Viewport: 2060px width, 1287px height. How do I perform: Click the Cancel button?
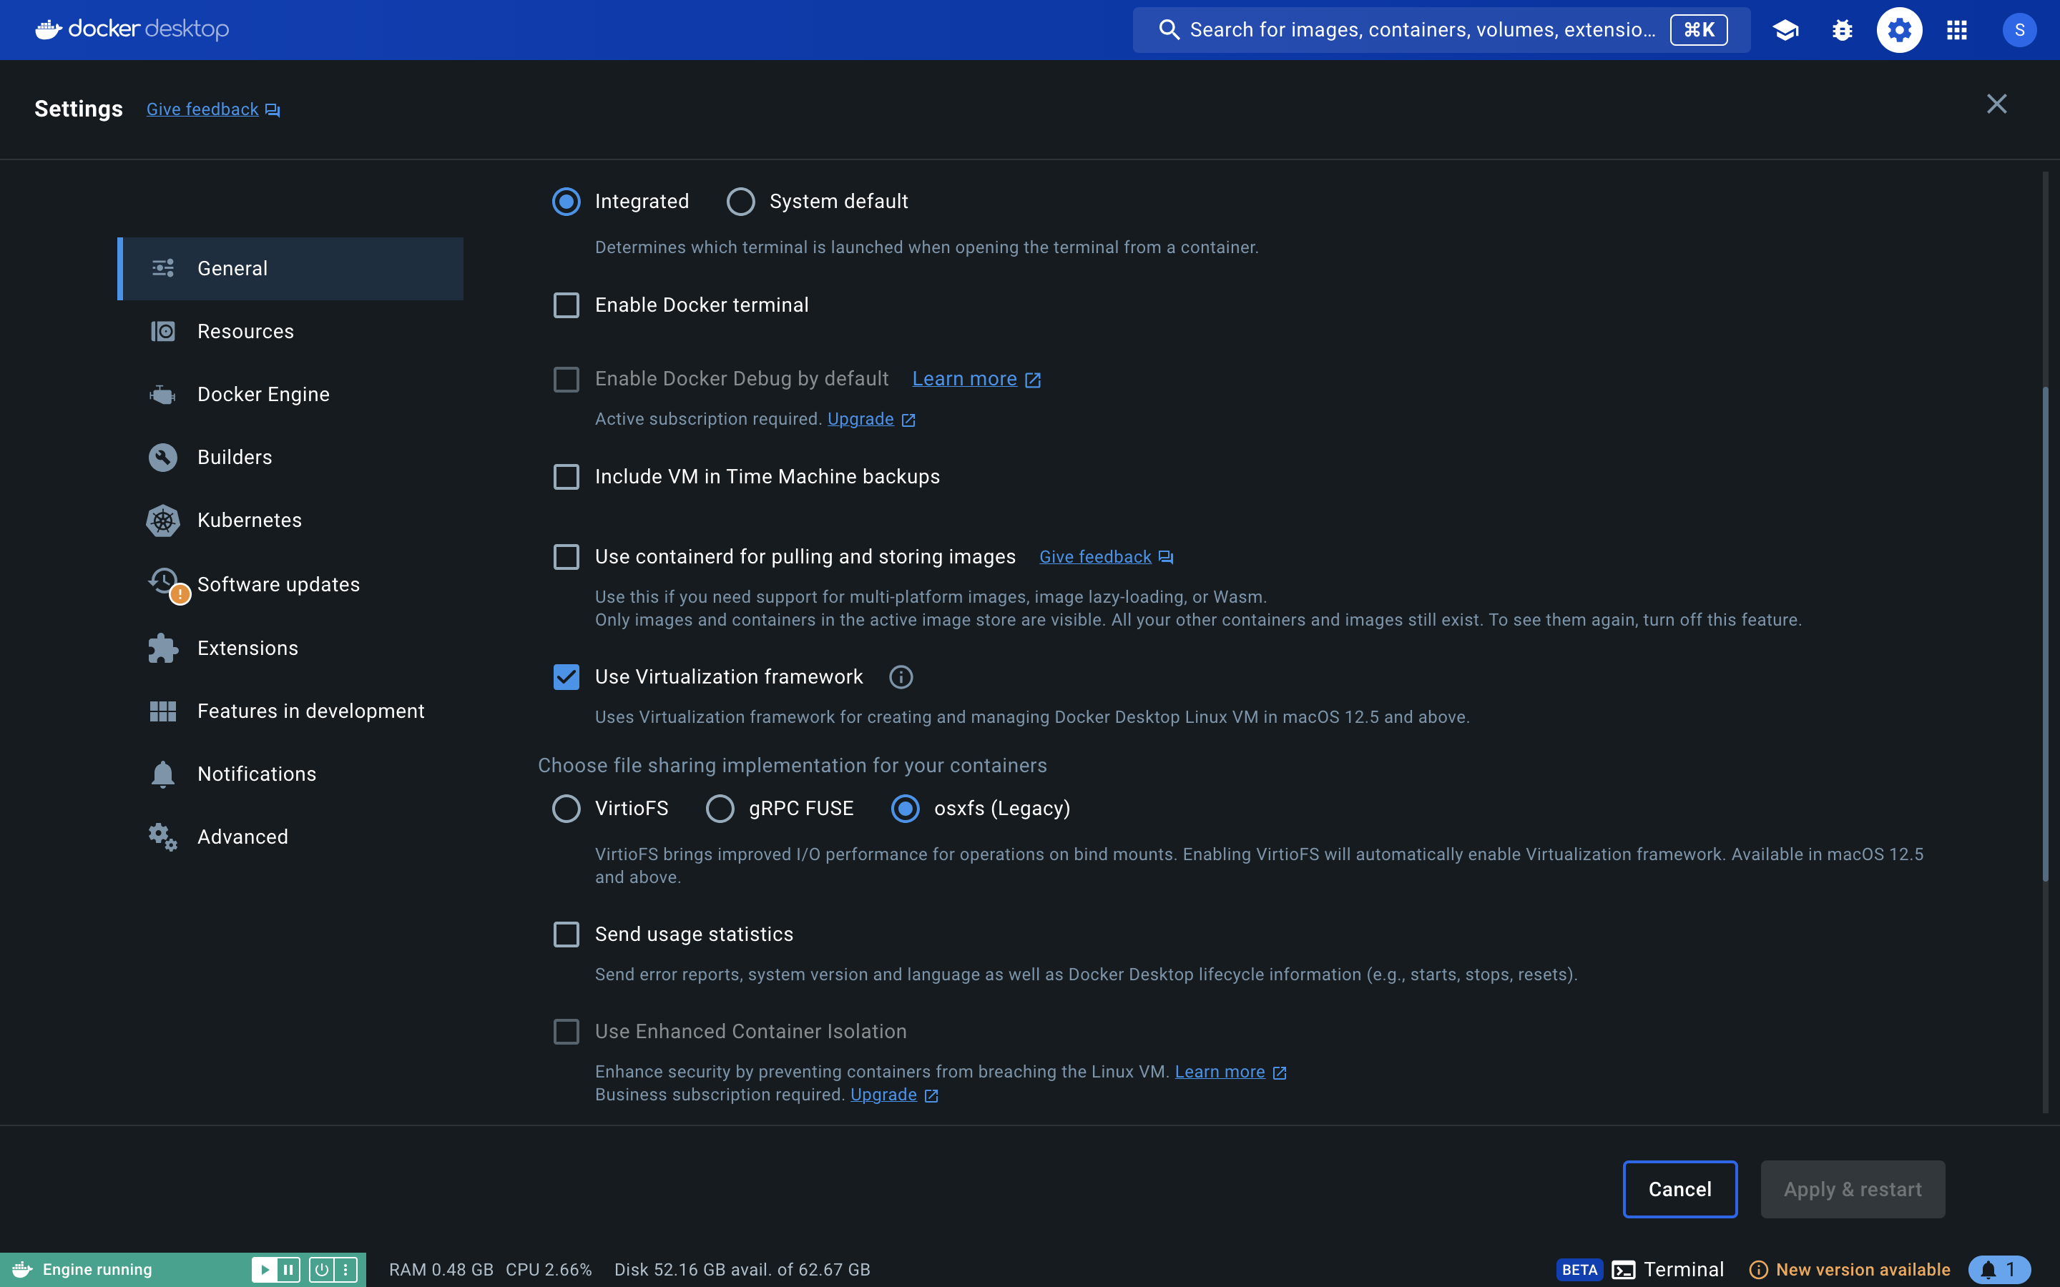pyautogui.click(x=1679, y=1189)
